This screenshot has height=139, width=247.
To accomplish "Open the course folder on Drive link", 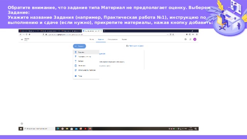I will pos(136,46).
